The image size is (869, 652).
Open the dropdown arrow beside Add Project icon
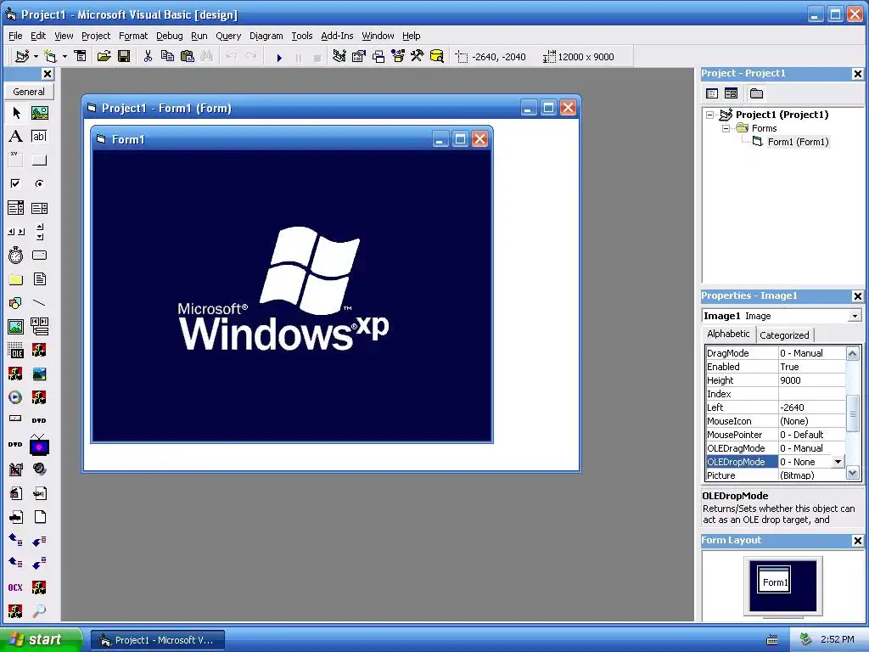click(36, 57)
